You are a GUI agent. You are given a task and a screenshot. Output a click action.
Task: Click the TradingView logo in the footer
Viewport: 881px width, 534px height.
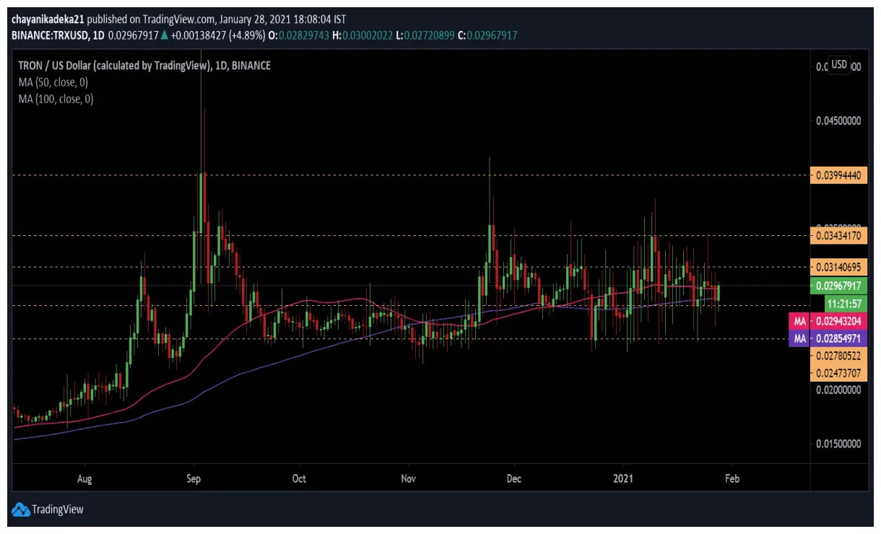[51, 509]
